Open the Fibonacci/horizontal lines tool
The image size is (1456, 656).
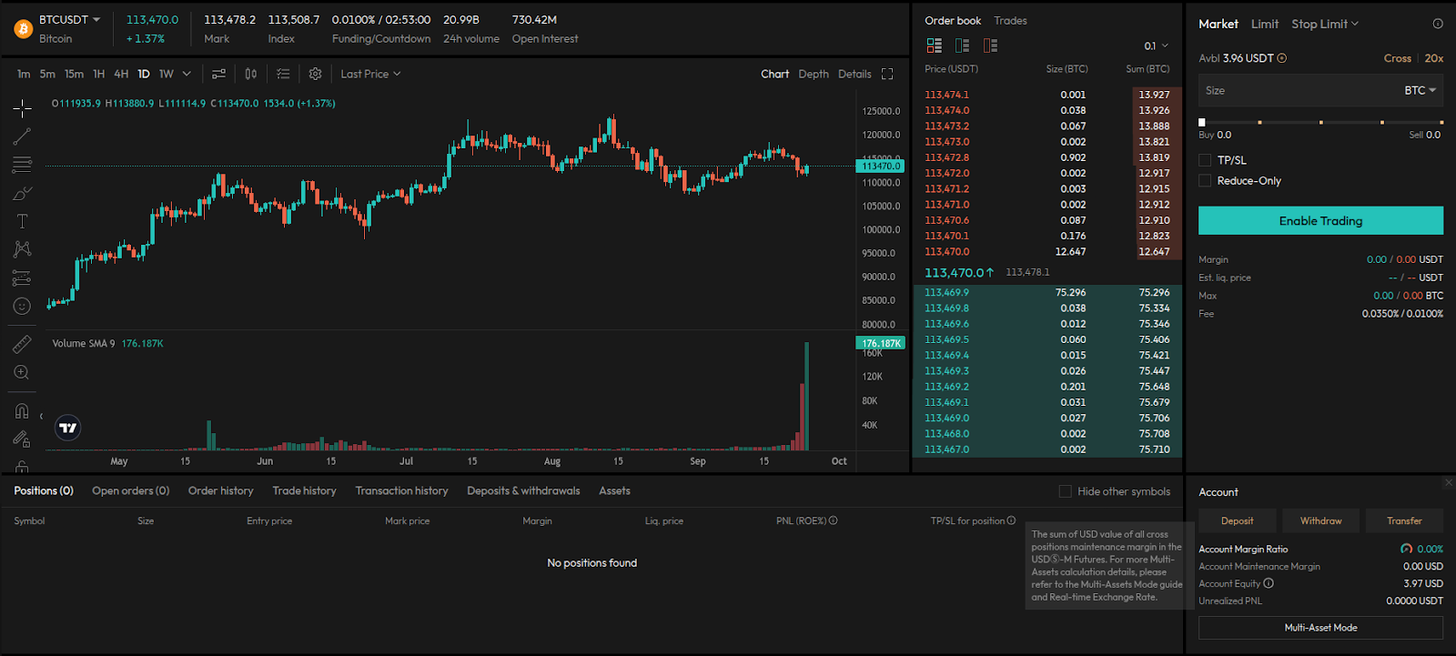(x=22, y=165)
